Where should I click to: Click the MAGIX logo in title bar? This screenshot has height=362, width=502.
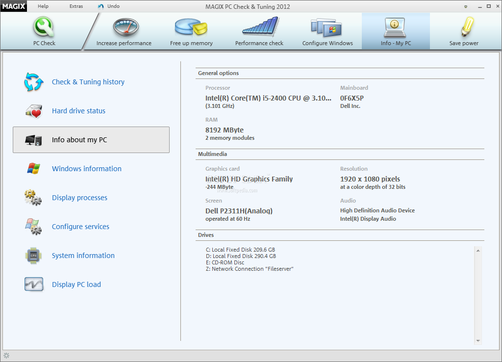13,6
